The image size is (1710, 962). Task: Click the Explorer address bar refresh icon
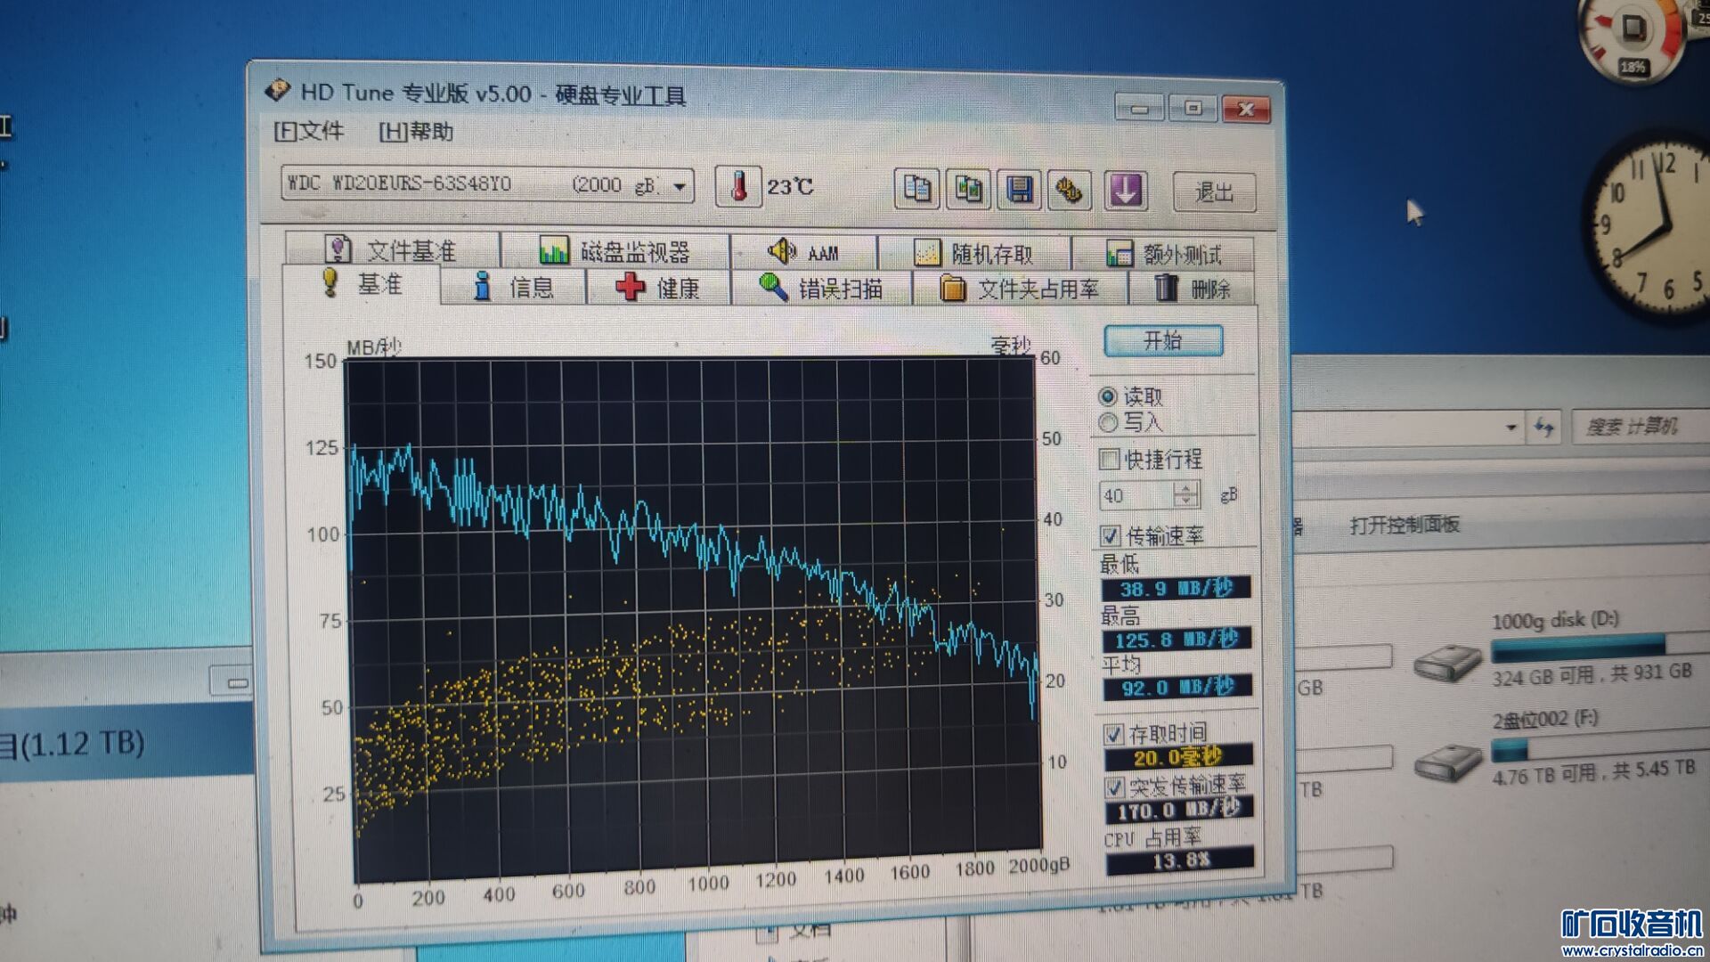(x=1544, y=428)
